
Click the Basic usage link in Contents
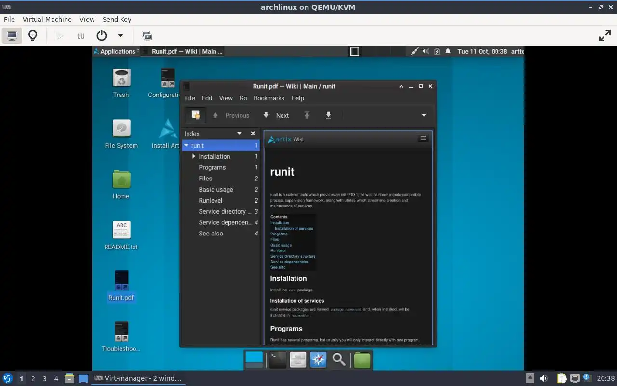coord(281,245)
